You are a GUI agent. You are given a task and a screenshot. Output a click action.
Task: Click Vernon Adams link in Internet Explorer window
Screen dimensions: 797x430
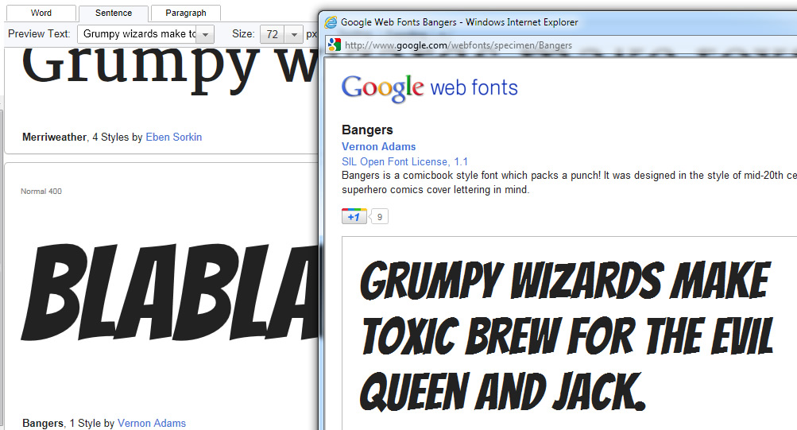(x=379, y=146)
